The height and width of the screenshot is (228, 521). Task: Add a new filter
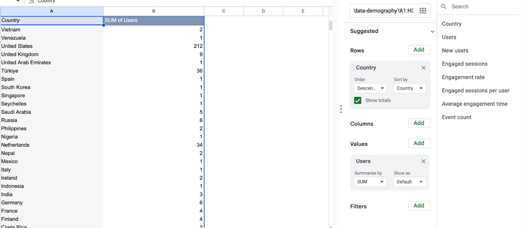419,206
